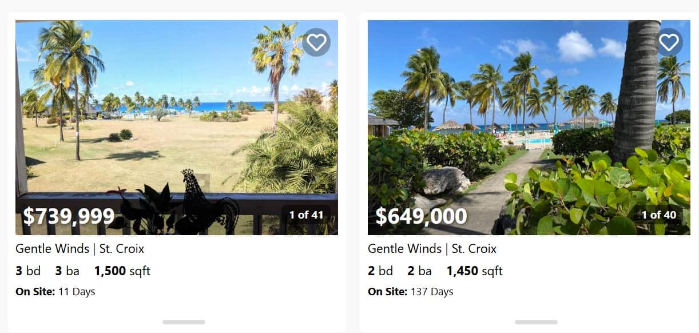Favorite the $739,999 listing with heart icon
This screenshot has height=333, width=699.
coord(316,42)
